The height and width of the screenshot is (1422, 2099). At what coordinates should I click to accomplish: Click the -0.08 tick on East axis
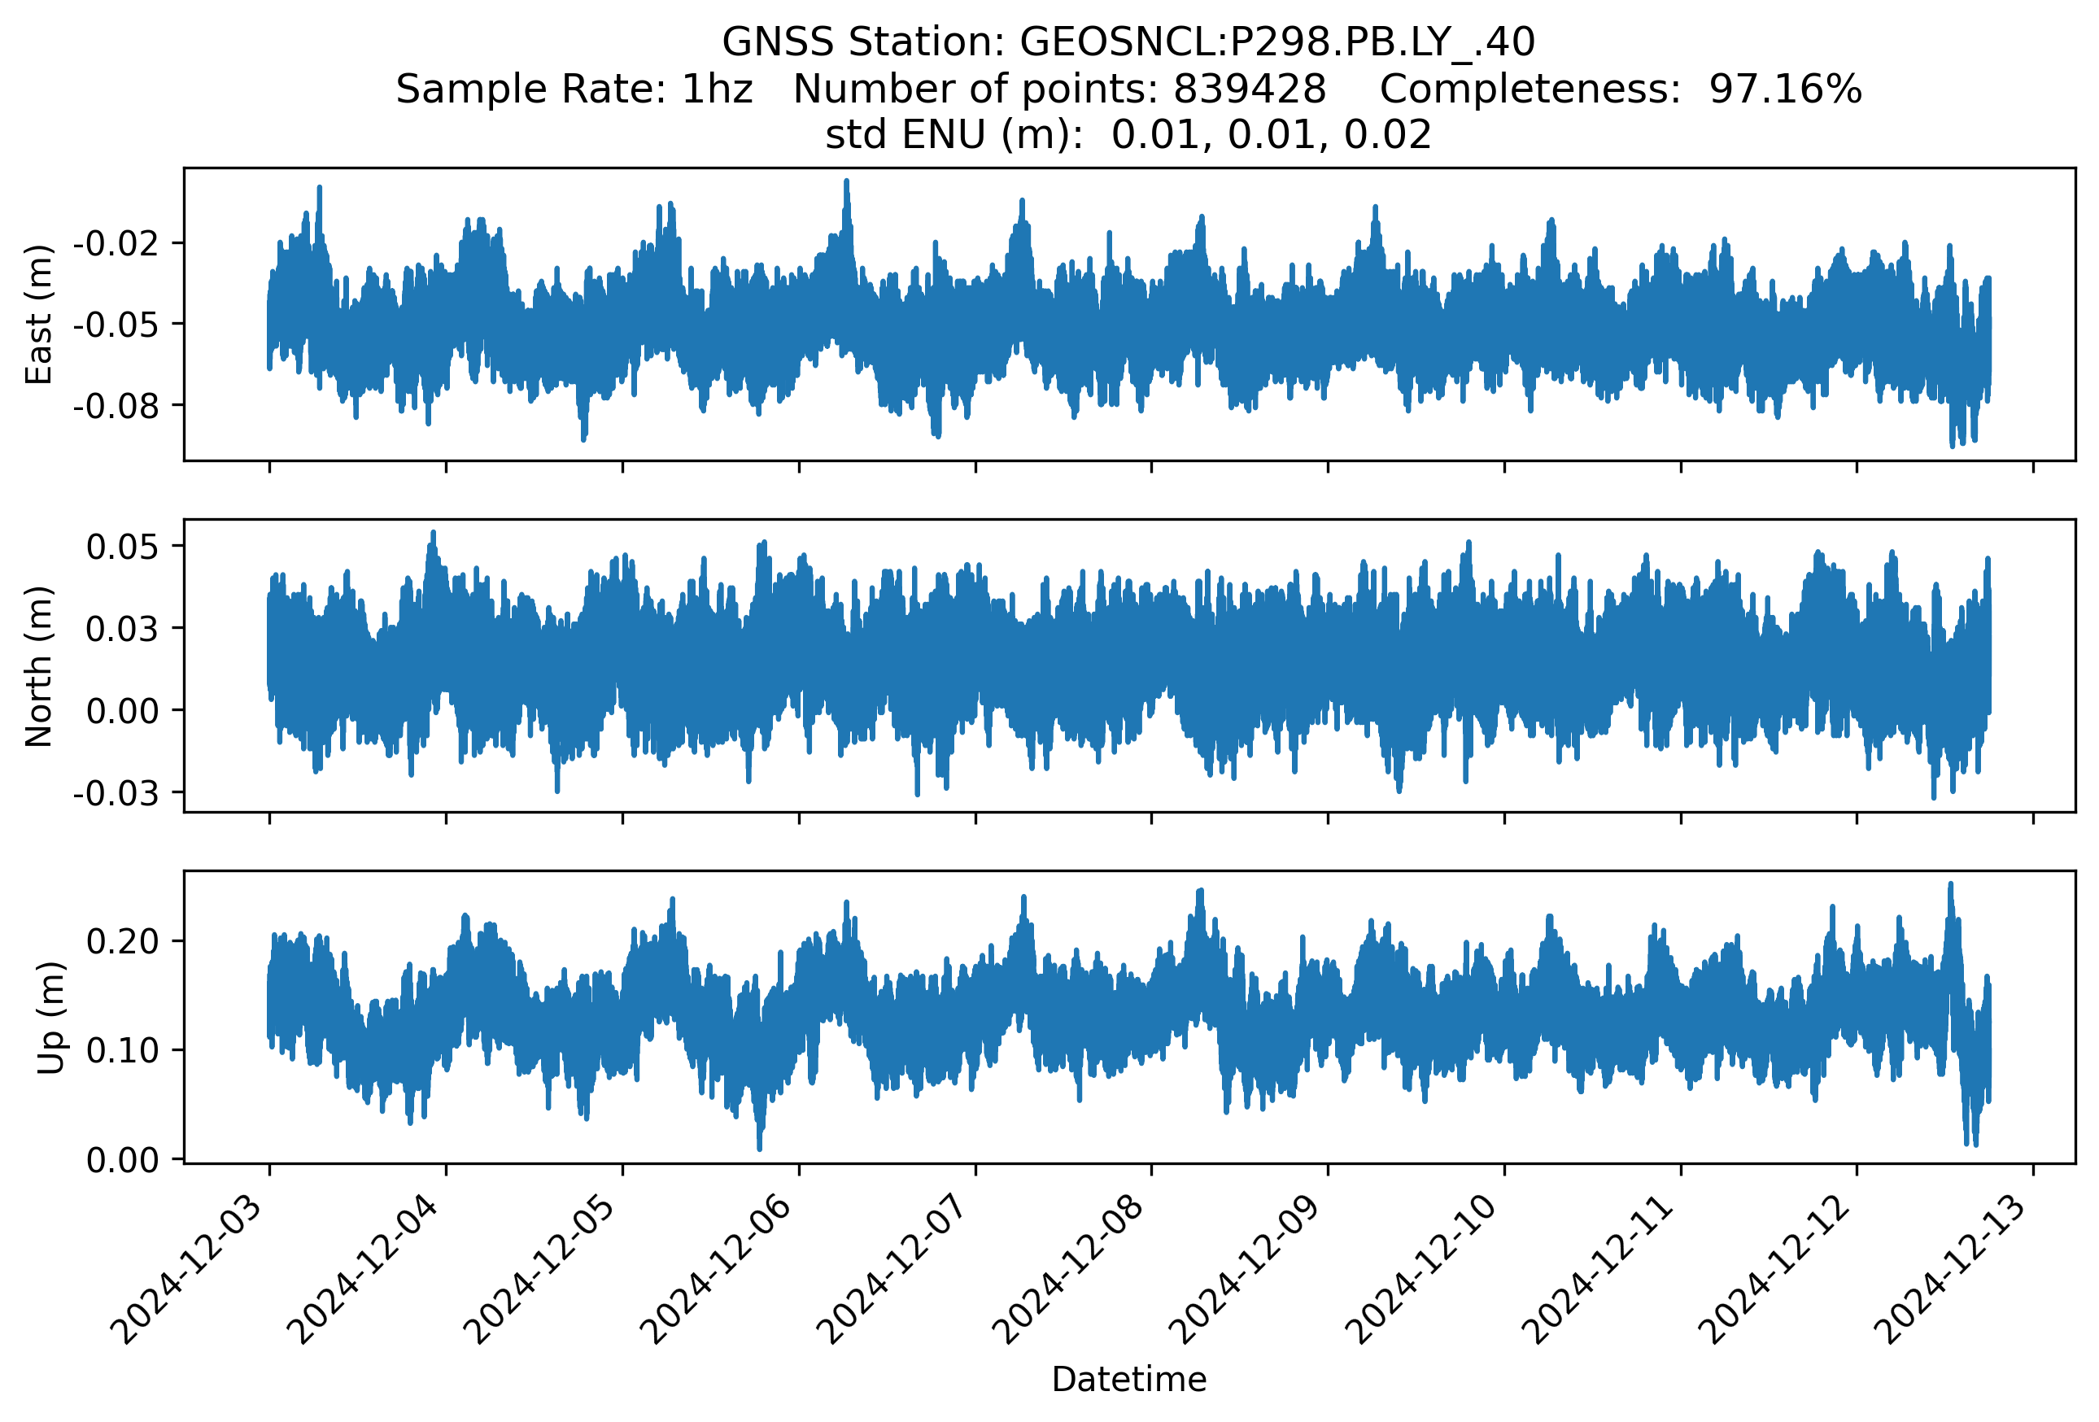tap(116, 406)
